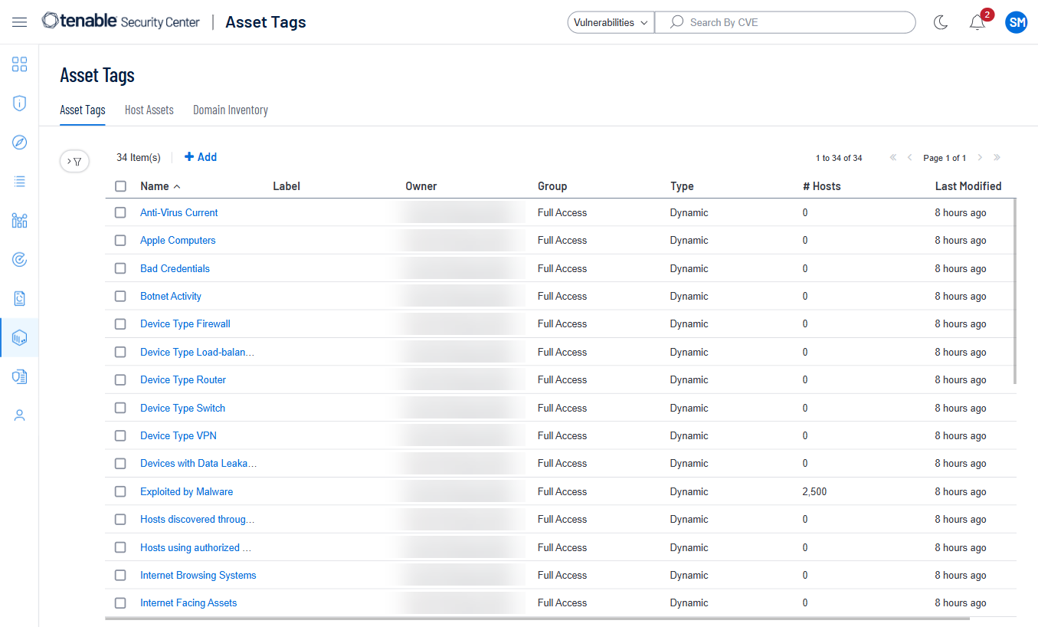This screenshot has width=1038, height=627.
Task: Go to the last page arrow
Action: pos(997,158)
